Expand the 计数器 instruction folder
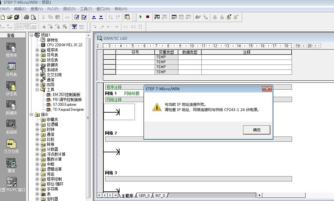This screenshot has width=334, height=201. click(37, 150)
